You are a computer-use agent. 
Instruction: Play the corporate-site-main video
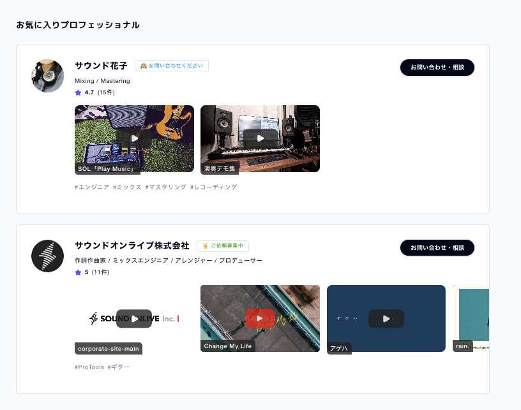click(134, 318)
